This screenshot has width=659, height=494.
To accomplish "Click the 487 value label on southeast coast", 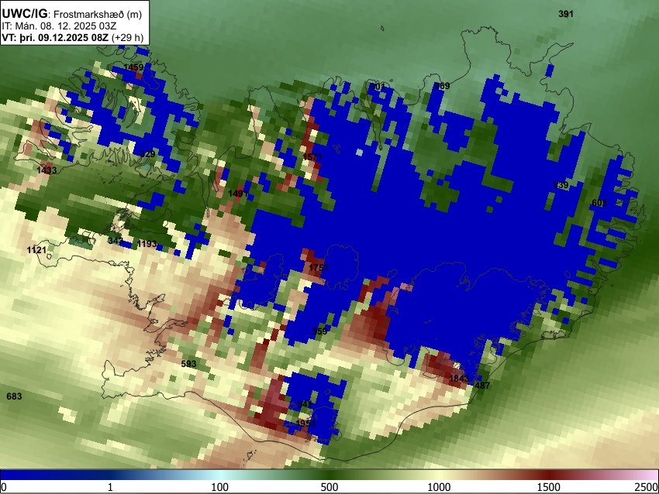I will (x=482, y=386).
